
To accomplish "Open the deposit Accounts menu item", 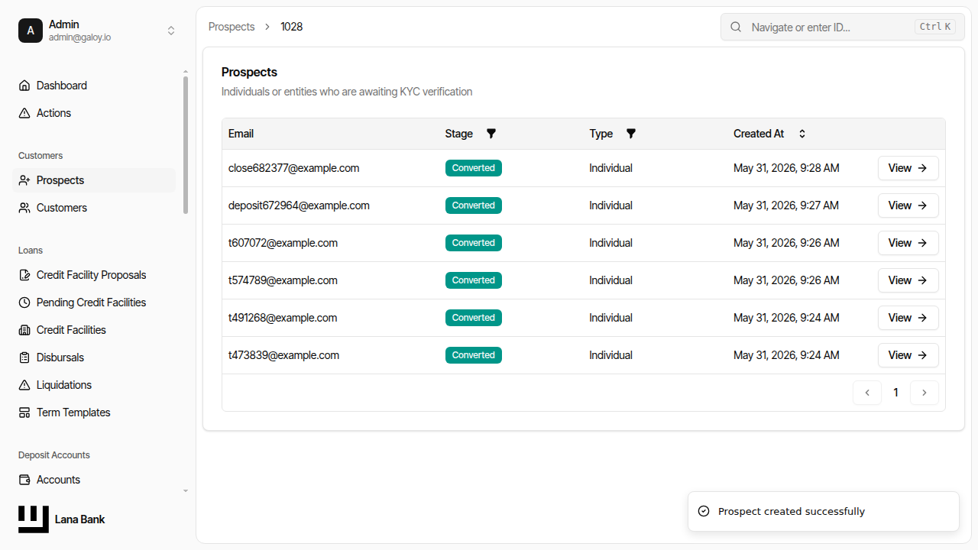I will 94,480.
